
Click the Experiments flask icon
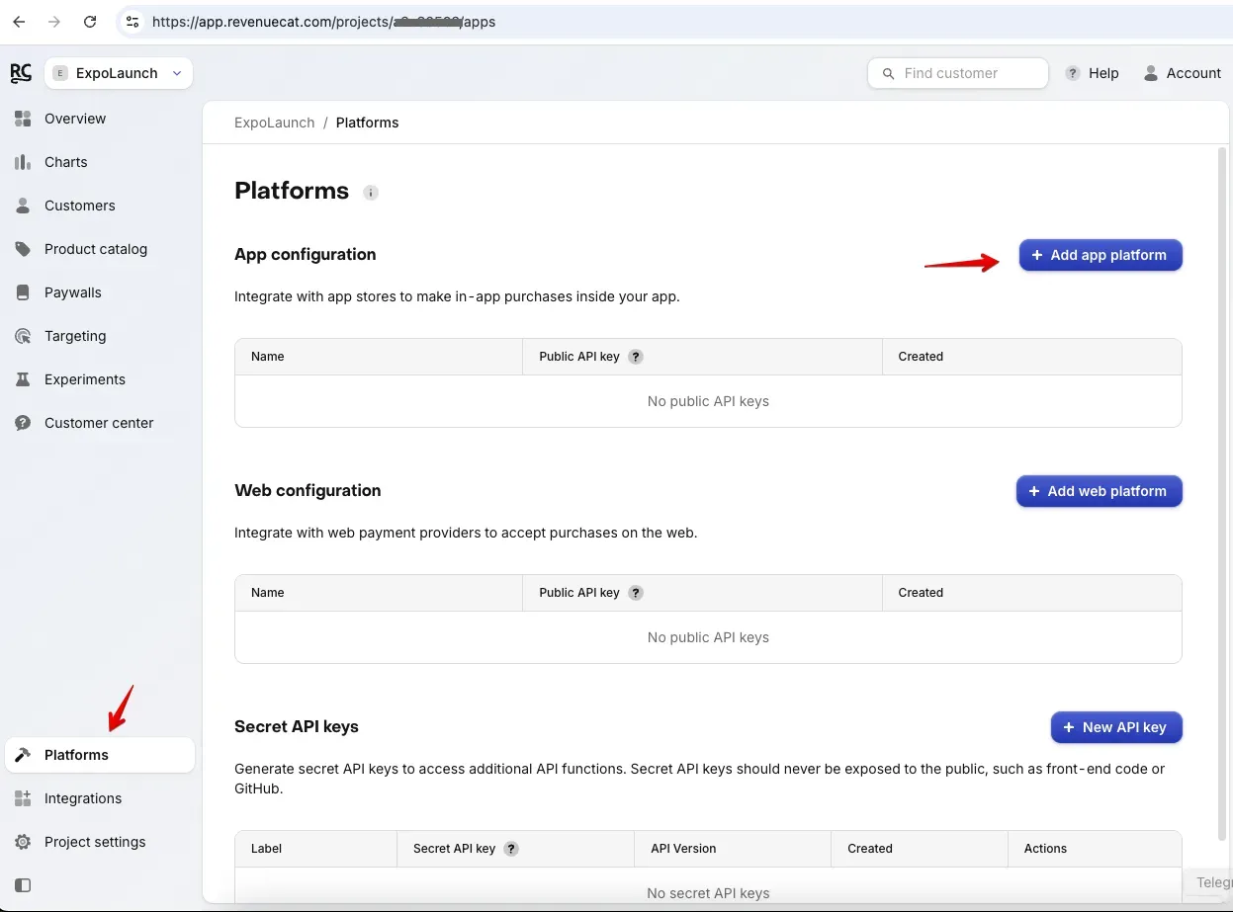[23, 379]
